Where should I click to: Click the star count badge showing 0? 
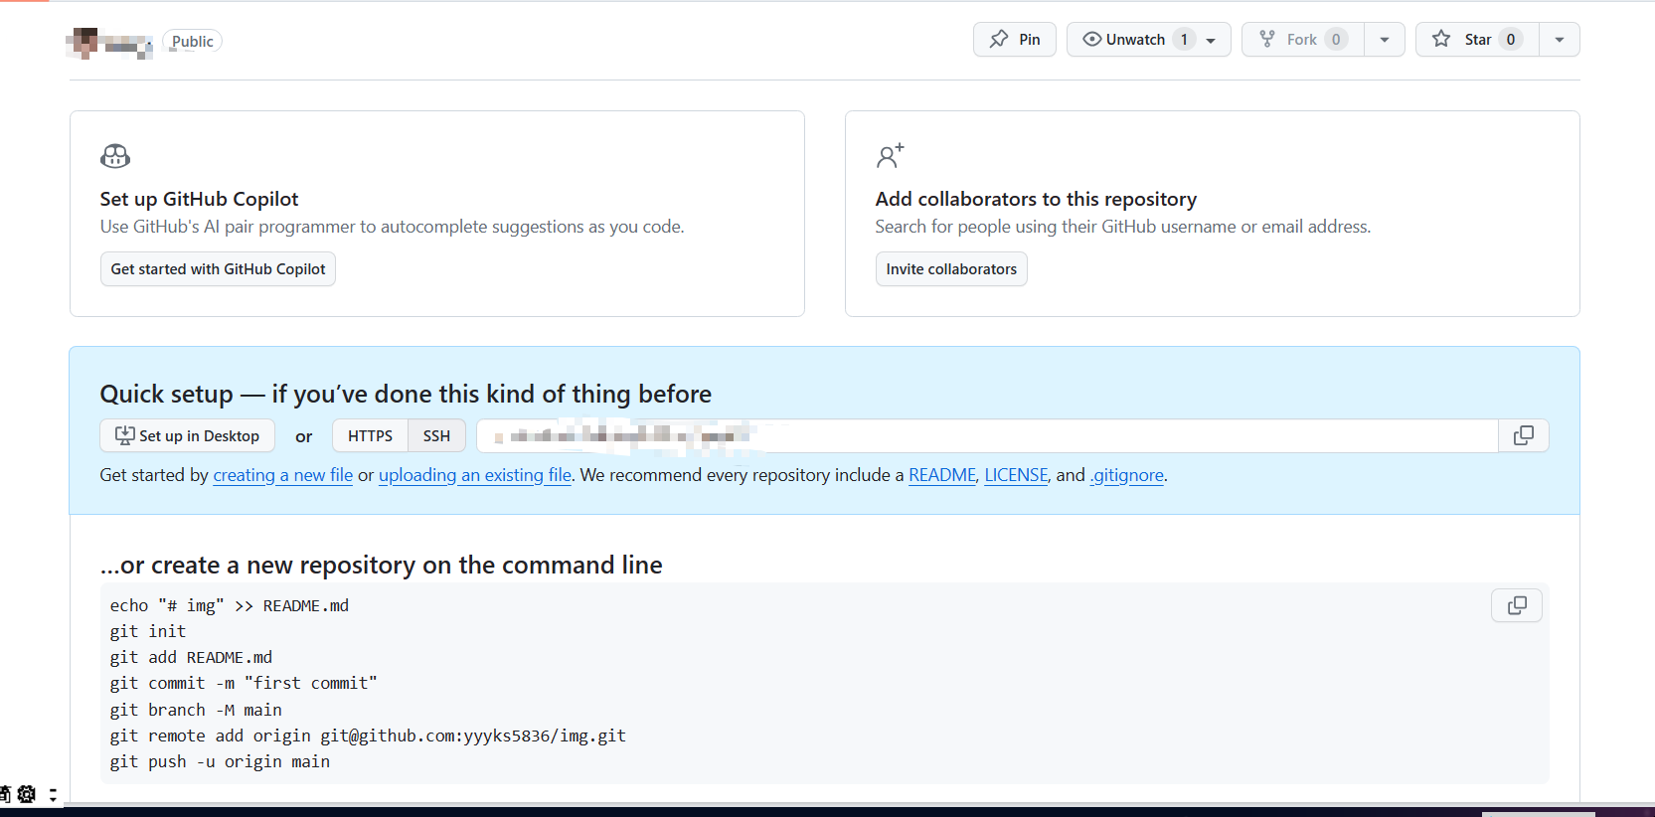[1511, 40]
